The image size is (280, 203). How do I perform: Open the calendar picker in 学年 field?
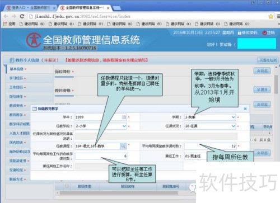coord(124,117)
